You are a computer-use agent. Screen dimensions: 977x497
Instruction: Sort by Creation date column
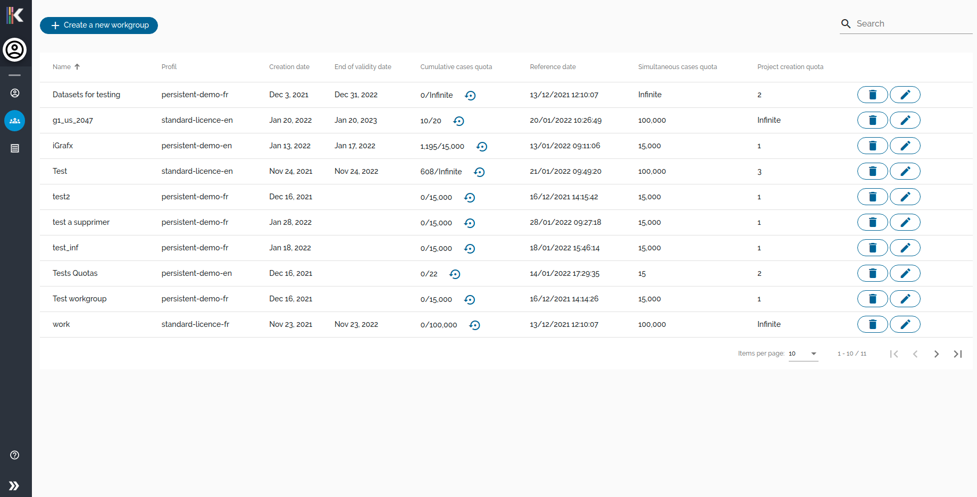coord(289,67)
